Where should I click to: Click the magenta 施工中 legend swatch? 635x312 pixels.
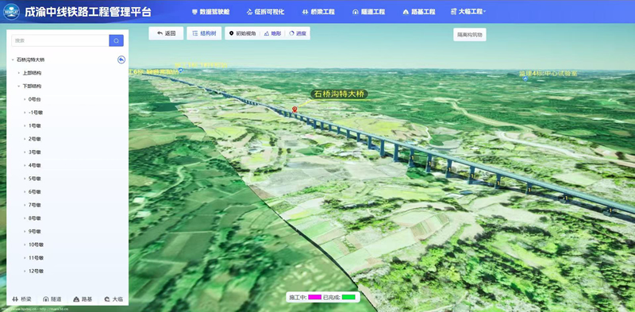(314, 298)
